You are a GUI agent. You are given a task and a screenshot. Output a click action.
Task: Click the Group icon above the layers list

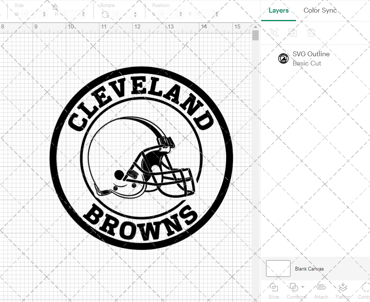point(274,33)
